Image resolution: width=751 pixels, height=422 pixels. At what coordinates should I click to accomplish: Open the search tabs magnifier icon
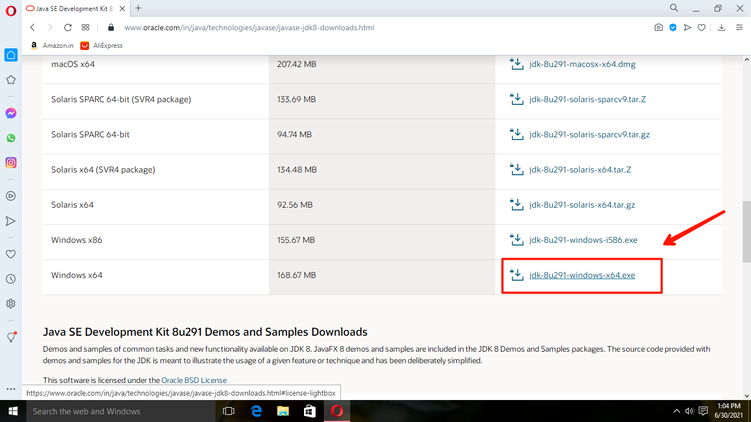pos(674,8)
